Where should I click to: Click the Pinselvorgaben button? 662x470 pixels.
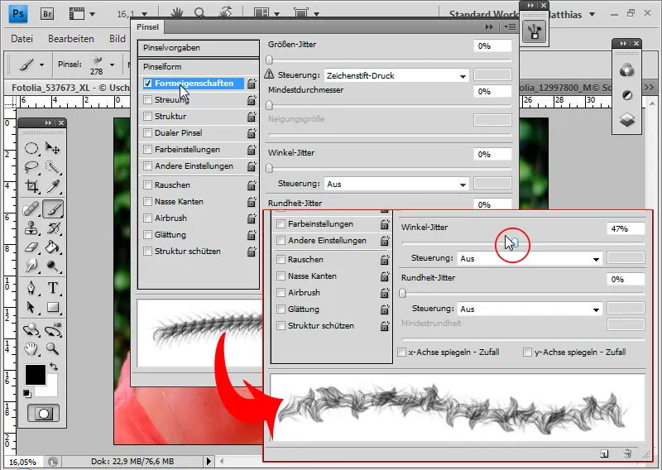tap(199, 48)
